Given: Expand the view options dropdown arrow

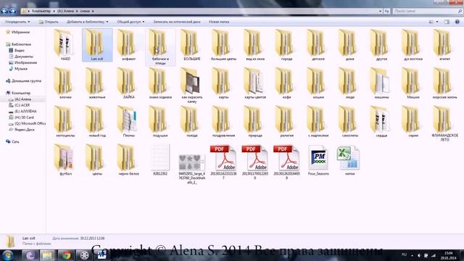Looking at the screenshot, I should tap(437, 22).
